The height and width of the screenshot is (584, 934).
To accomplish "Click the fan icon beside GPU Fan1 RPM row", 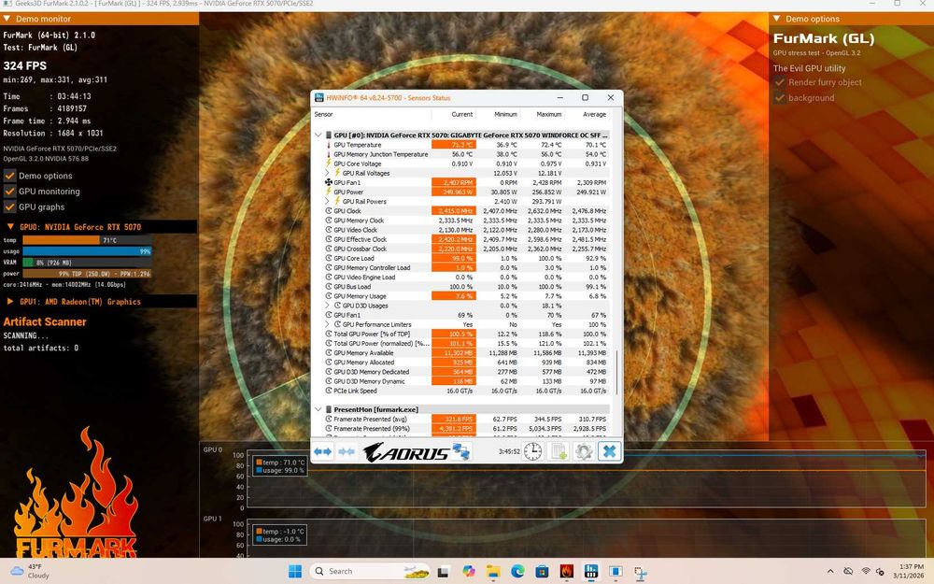I will 328,182.
